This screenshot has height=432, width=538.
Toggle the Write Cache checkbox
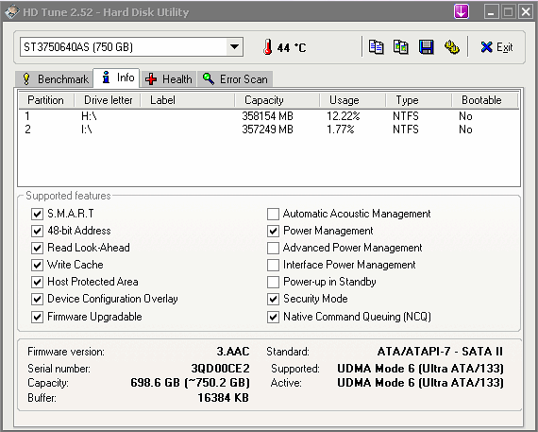pyautogui.click(x=37, y=265)
